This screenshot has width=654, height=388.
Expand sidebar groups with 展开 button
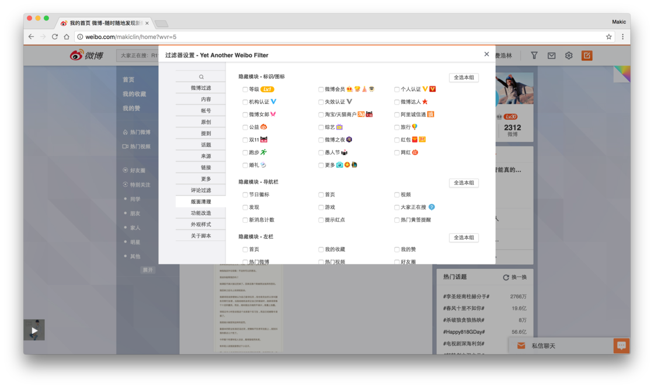[x=148, y=270]
